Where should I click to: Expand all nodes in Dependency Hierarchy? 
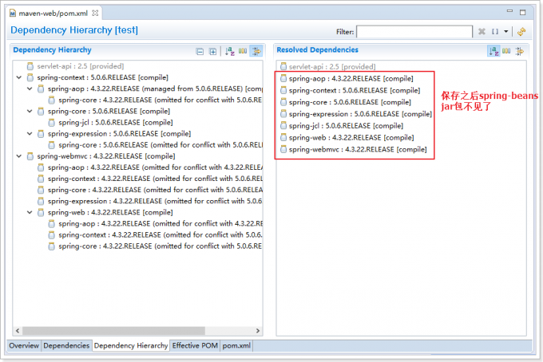[x=212, y=51]
